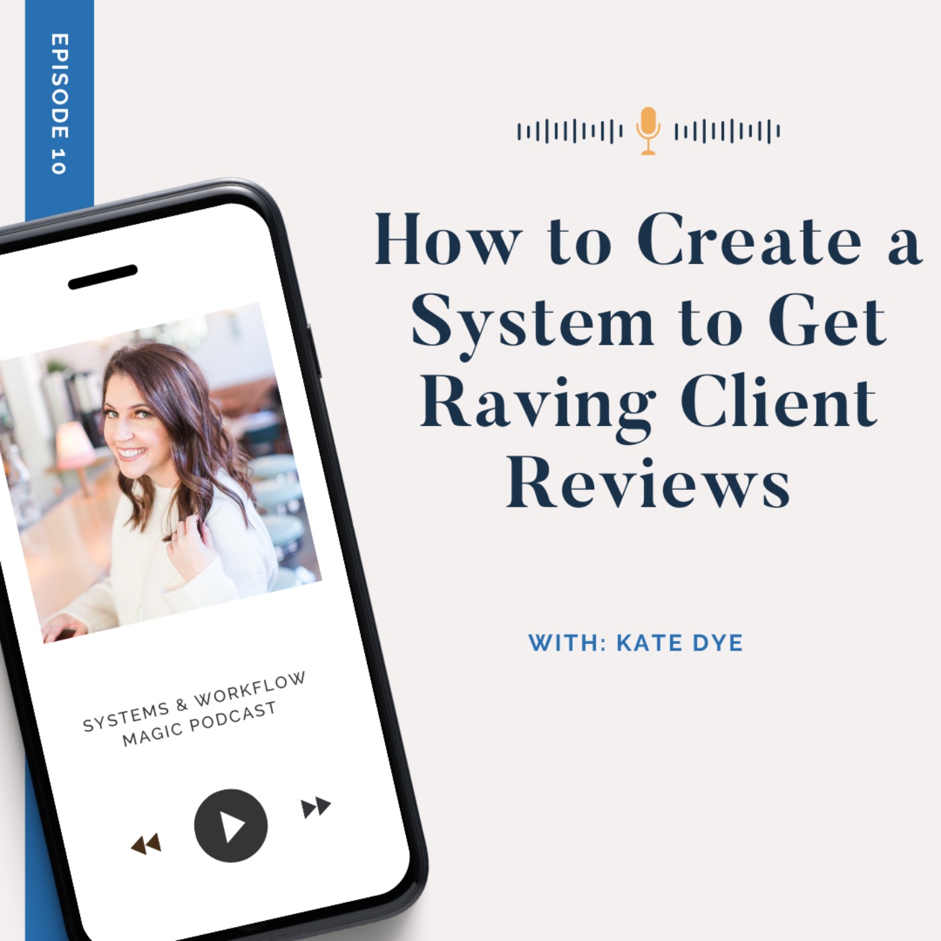Click the 'How to Create a' title line
Image resolution: width=941 pixels, height=941 pixels.
648,241
